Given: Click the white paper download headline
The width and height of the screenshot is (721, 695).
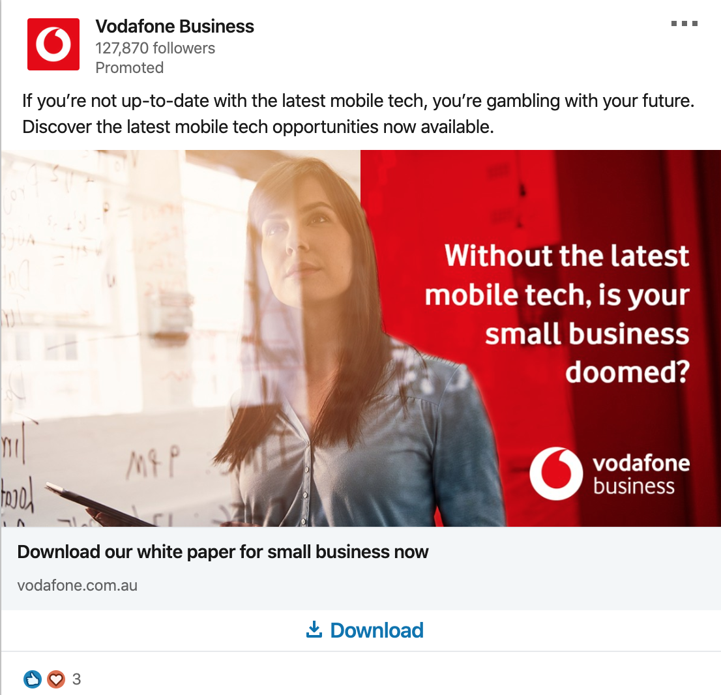Looking at the screenshot, I should [x=222, y=552].
